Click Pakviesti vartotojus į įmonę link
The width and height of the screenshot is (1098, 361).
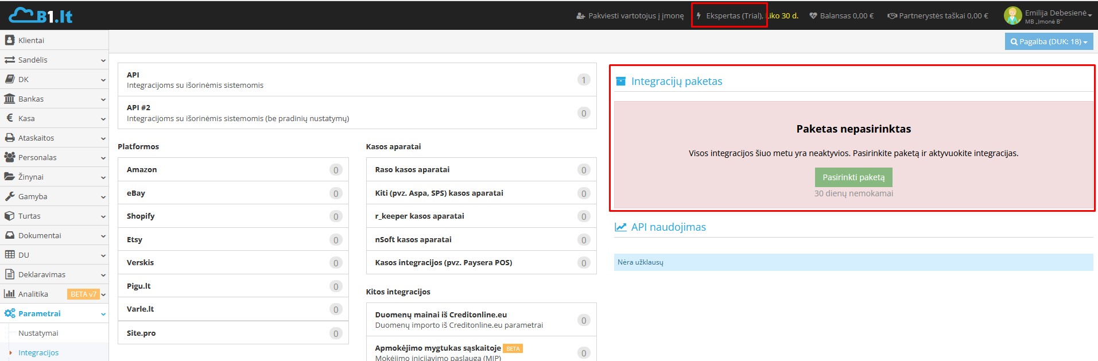click(x=630, y=15)
